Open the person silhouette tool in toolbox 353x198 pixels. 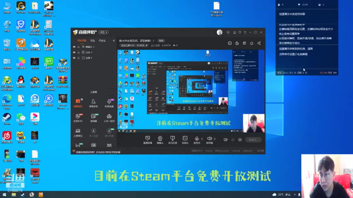[x=93, y=103]
